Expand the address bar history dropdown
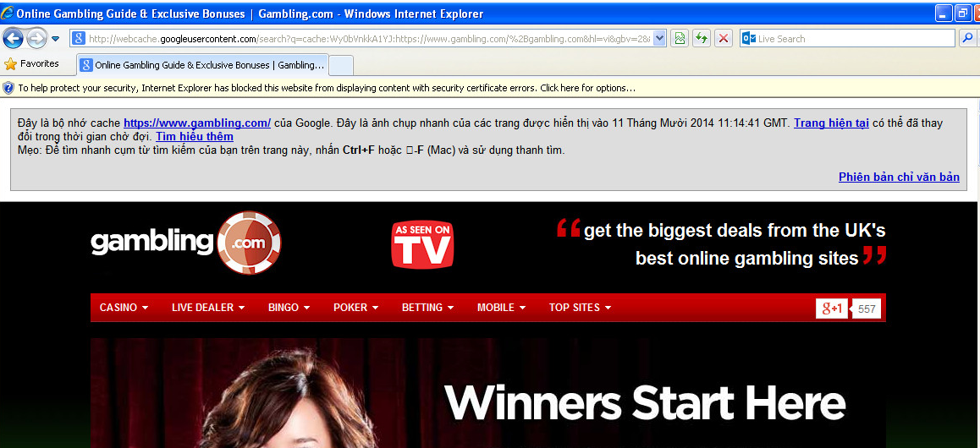The height and width of the screenshot is (448, 980). 660,39
